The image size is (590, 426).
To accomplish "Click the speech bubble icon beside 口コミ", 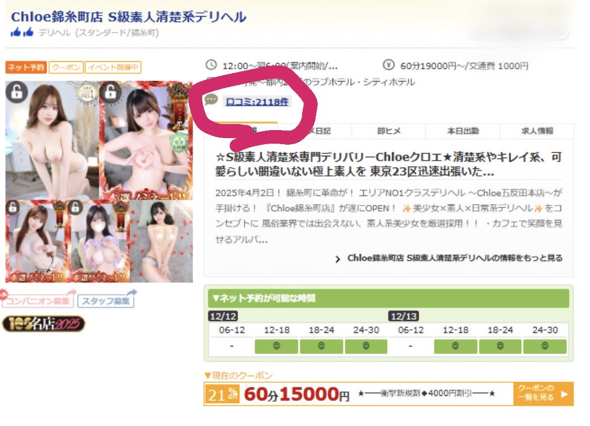I will [x=212, y=100].
